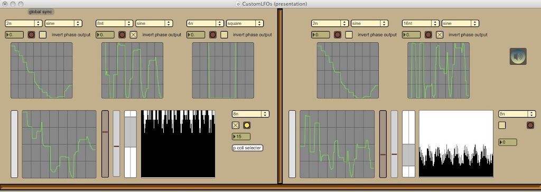This screenshot has height=192, width=541.
Task: Open the square waveform dropdown
Action: click(x=245, y=23)
